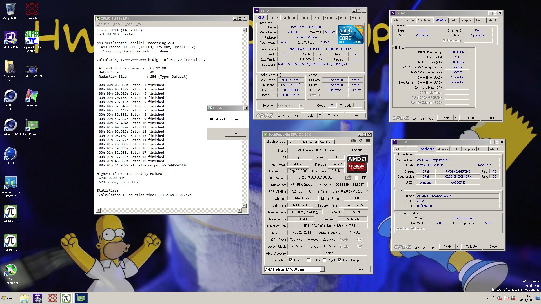Click the GPU-Z BIOS export icon
This screenshot has height=304, width=541.
(x=348, y=178)
